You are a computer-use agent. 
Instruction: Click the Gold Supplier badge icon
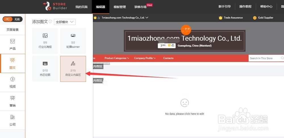(x=255, y=18)
